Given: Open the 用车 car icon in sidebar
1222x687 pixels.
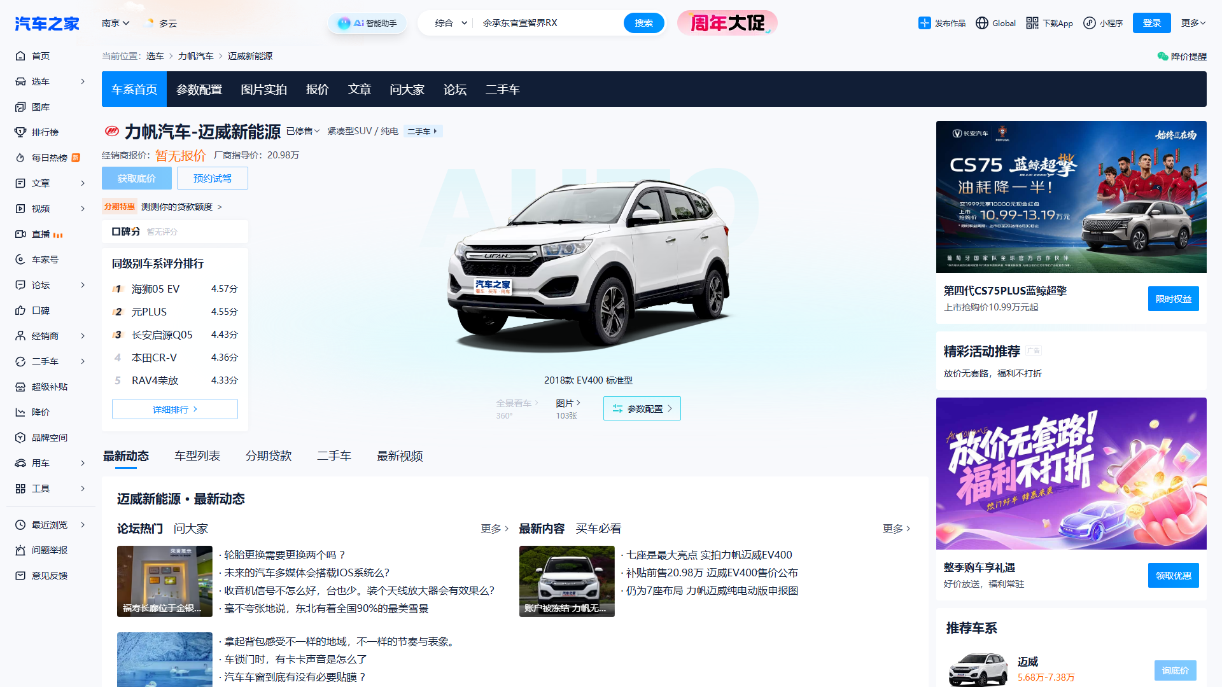Looking at the screenshot, I should pyautogui.click(x=20, y=463).
